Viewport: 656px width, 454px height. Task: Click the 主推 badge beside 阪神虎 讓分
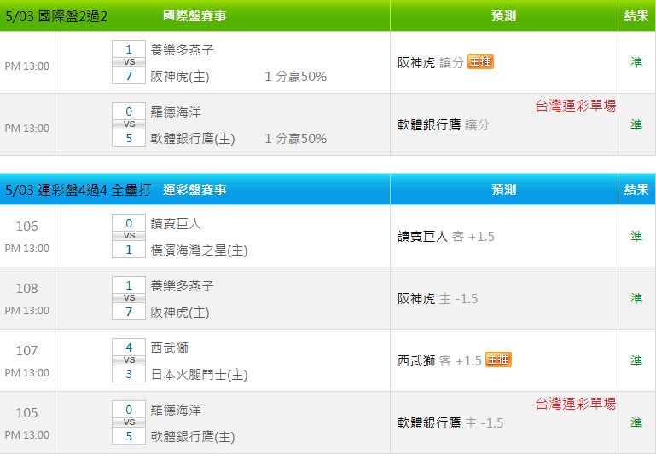click(480, 62)
